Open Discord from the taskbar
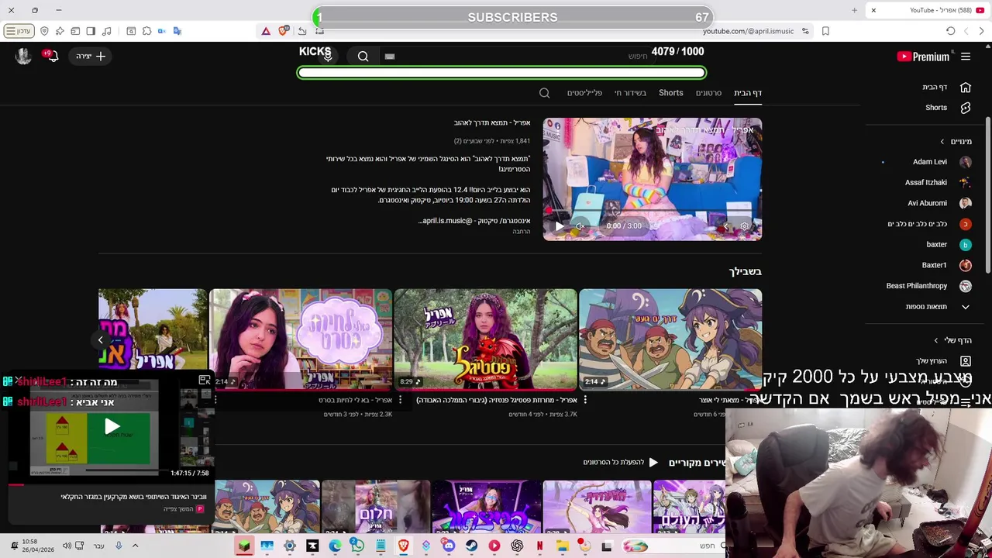Image resolution: width=992 pixels, height=558 pixels. click(x=449, y=546)
